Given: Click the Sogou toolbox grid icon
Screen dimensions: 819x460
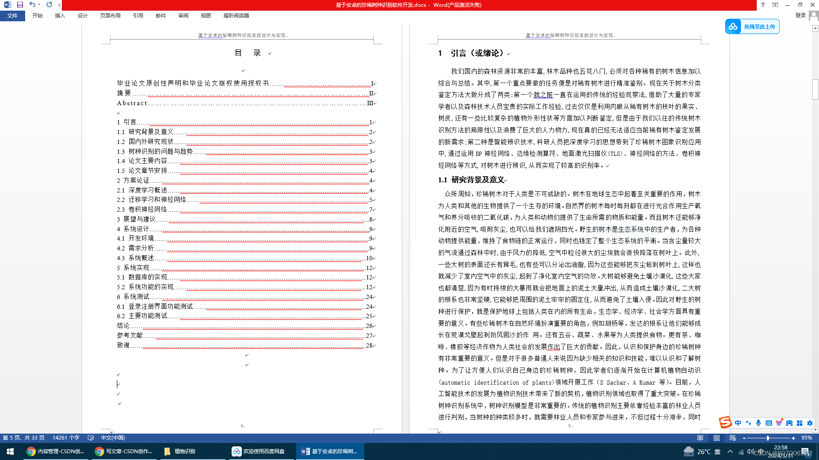Looking at the screenshot, I should [800, 423].
